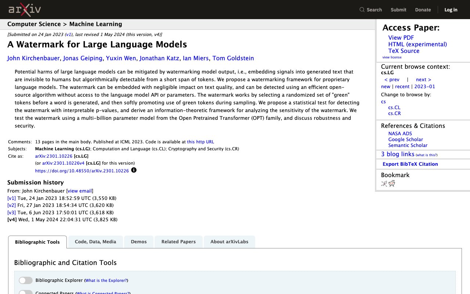
Task: Open the arXiv DOI URL link
Action: click(x=82, y=171)
